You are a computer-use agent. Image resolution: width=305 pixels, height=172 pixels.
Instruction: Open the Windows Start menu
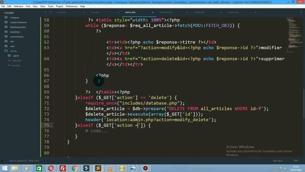pyautogui.click(x=4, y=168)
